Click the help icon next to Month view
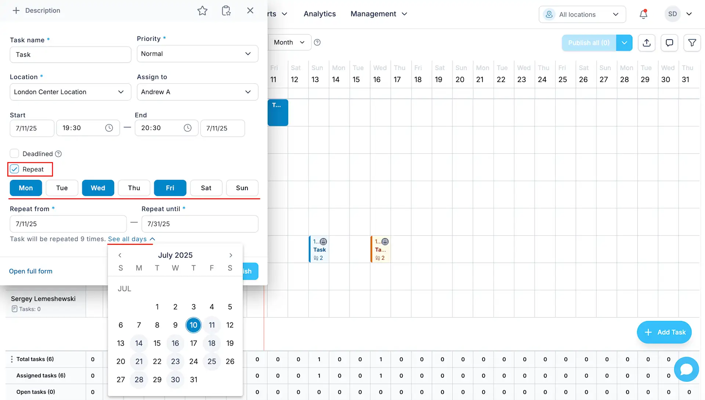This screenshot has height=400, width=705. (317, 42)
